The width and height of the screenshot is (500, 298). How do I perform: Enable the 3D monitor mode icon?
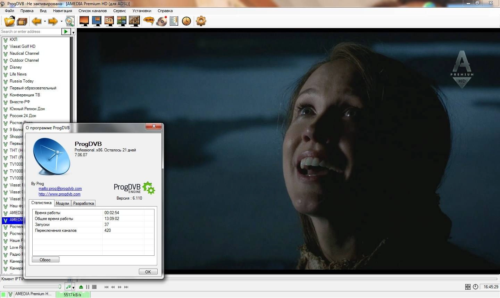coord(109,21)
